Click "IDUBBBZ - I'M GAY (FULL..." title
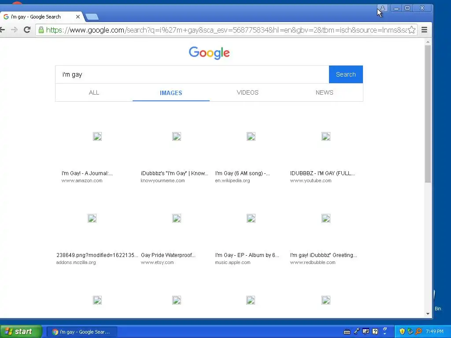 (x=322, y=173)
